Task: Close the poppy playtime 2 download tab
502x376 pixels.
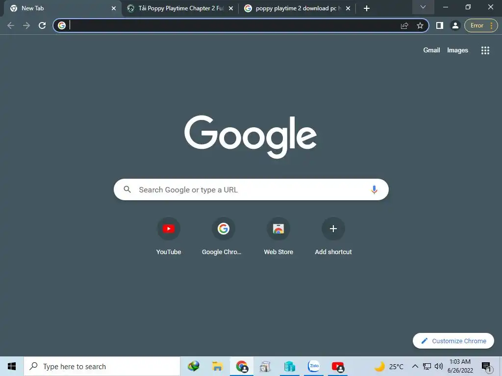Action: (x=348, y=8)
